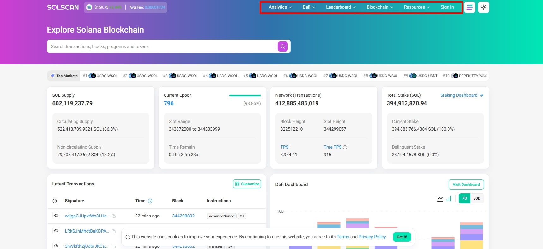
Task: Open current epoch 796 link
Action: click(169, 103)
